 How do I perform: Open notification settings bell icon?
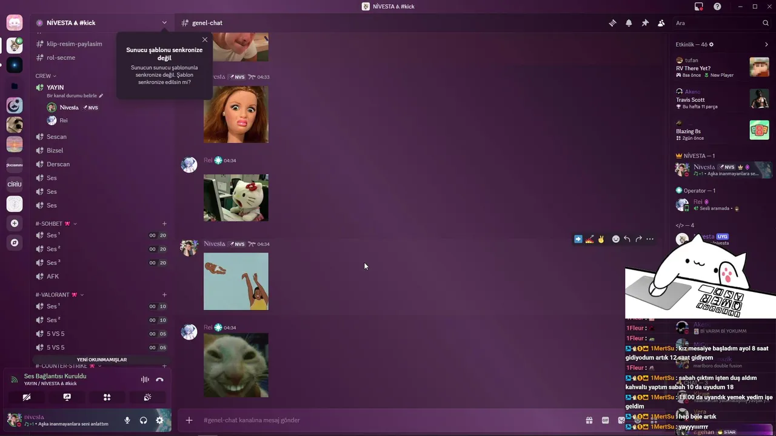point(629,23)
